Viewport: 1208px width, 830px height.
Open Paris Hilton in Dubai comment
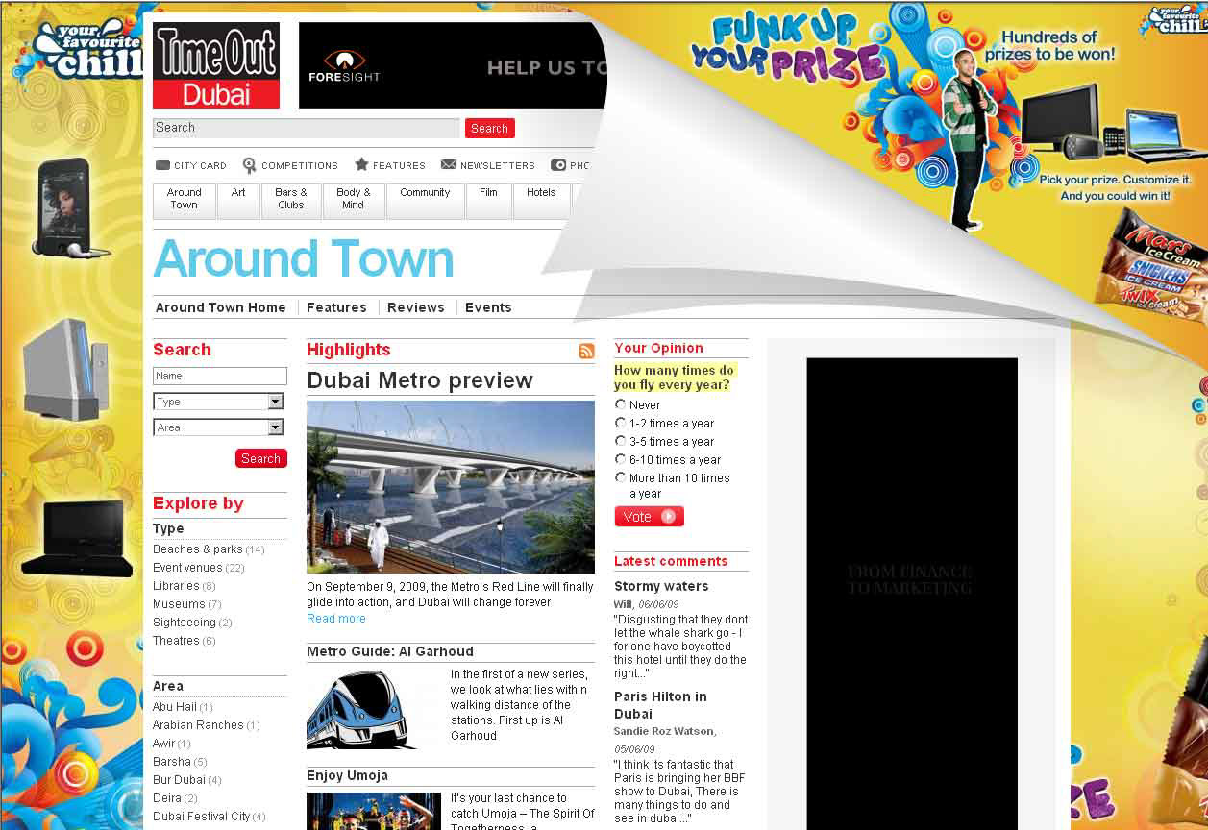660,705
